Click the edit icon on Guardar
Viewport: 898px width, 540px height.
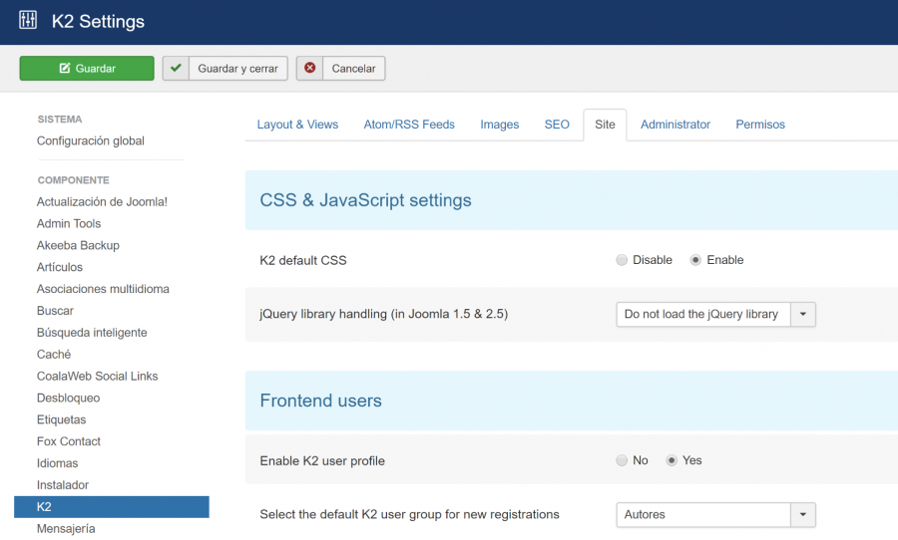click(65, 68)
